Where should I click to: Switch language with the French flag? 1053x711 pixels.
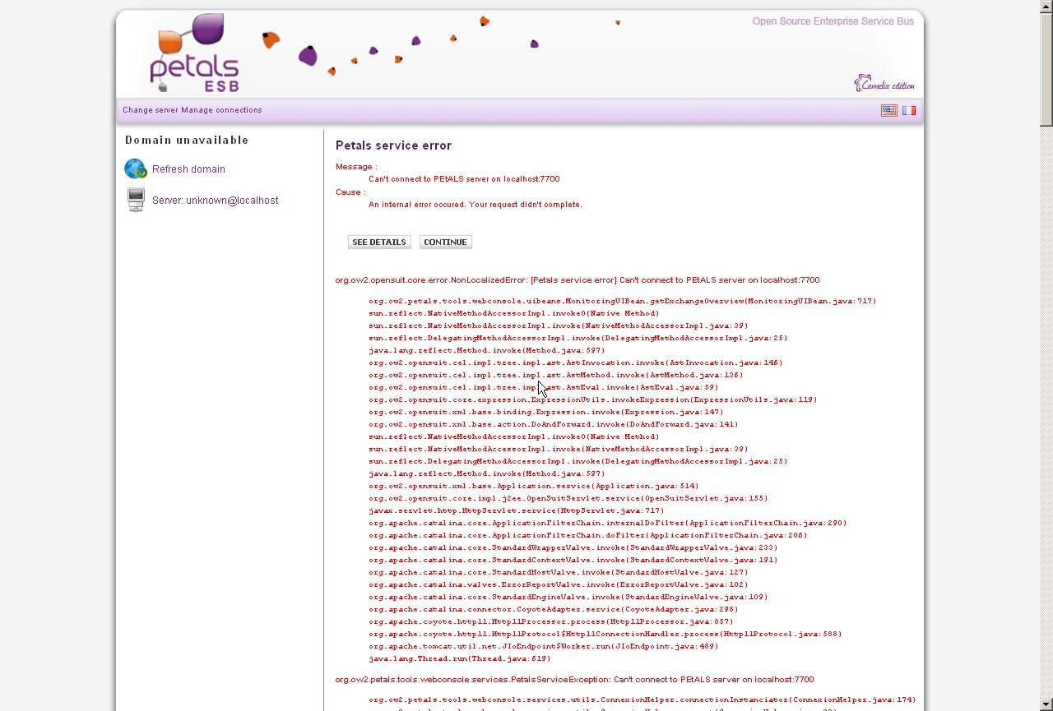click(x=908, y=110)
